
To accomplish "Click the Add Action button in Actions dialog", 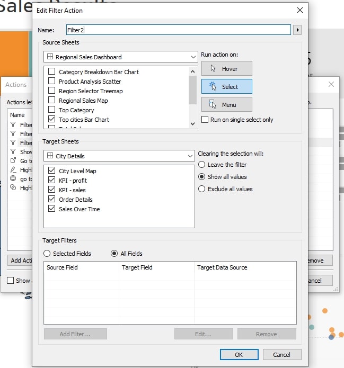I will coord(20,261).
